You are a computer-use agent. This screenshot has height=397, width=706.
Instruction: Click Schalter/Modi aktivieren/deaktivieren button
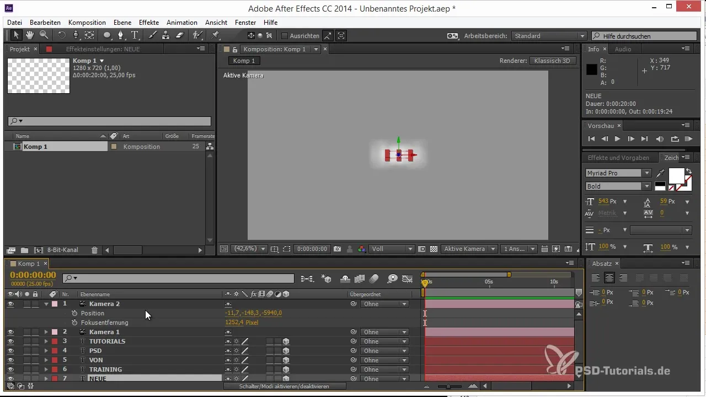tap(284, 387)
